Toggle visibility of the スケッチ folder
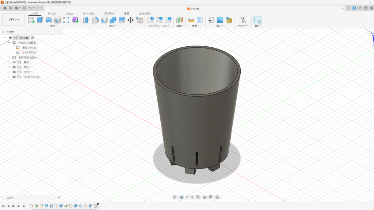The height and width of the screenshot is (210, 374). coord(14,72)
